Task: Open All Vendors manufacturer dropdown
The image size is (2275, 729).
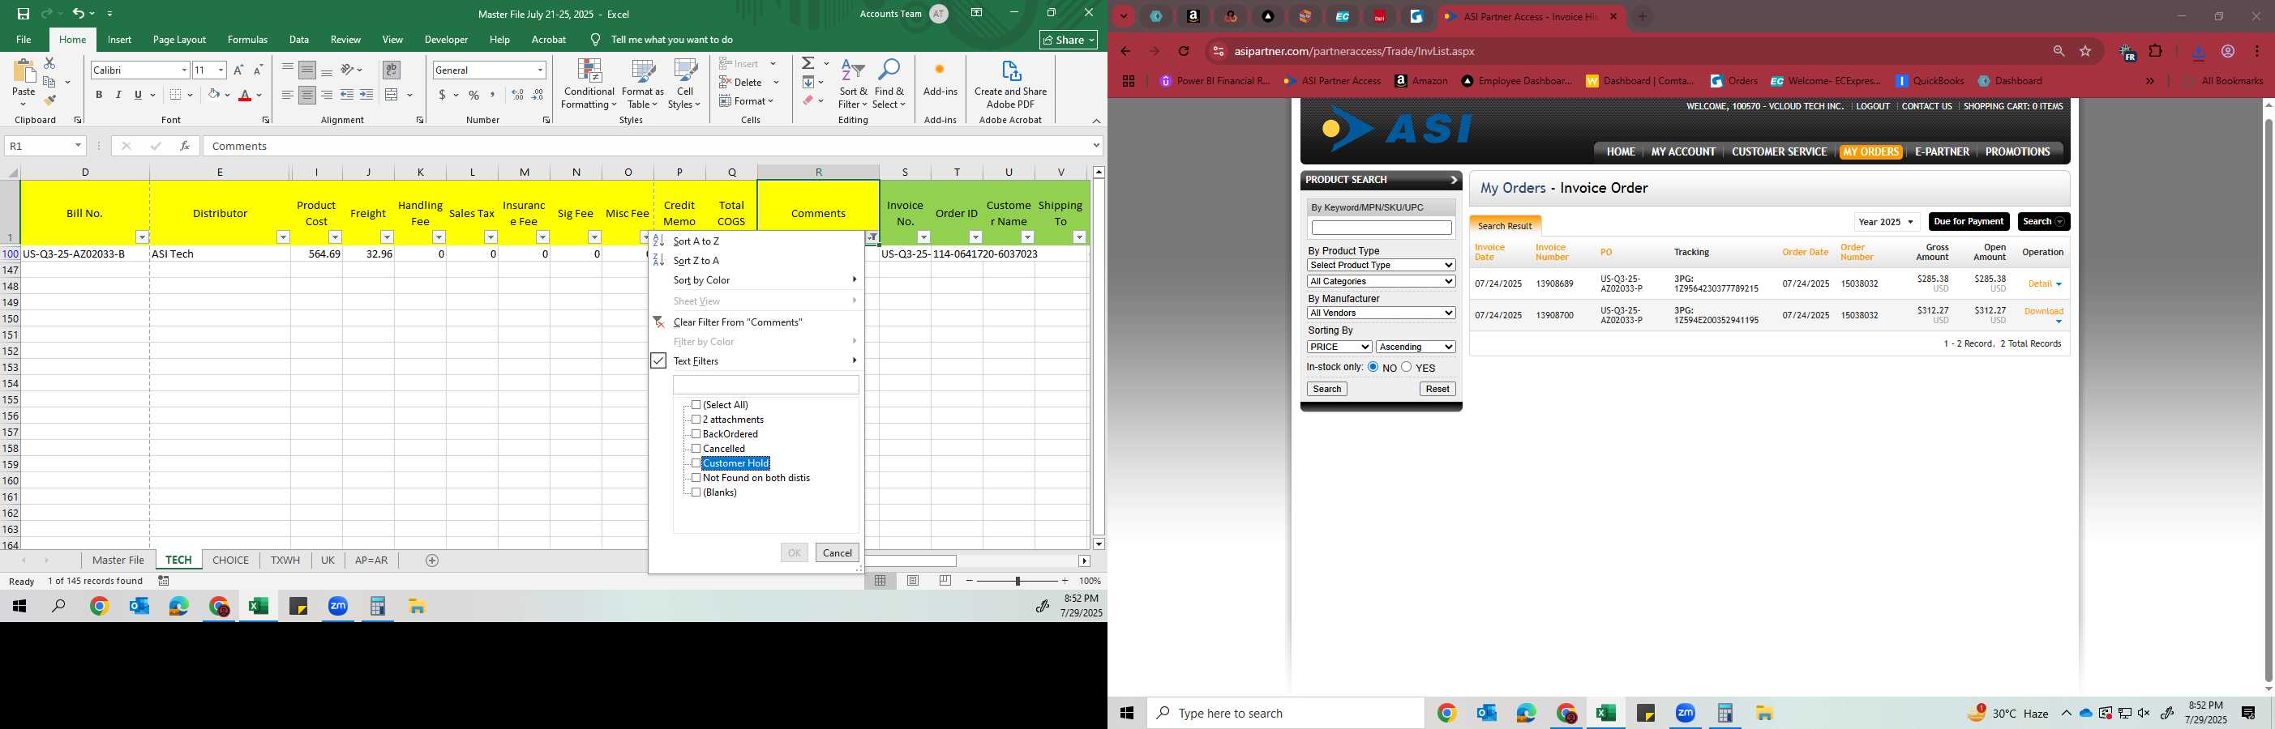Action: coord(1382,313)
